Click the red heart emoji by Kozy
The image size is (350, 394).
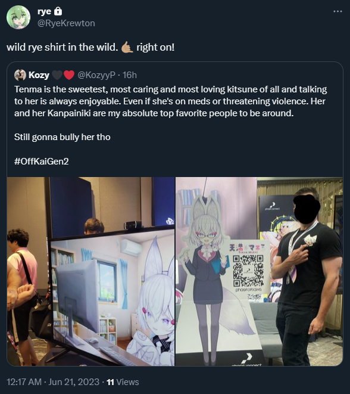69,75
